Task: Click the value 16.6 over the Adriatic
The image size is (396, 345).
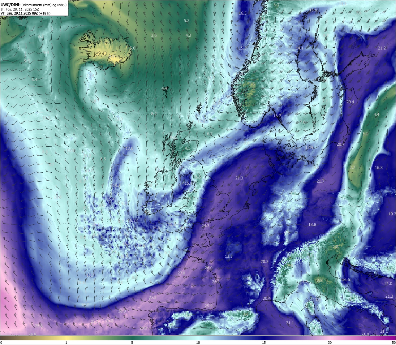Action: click(x=346, y=279)
